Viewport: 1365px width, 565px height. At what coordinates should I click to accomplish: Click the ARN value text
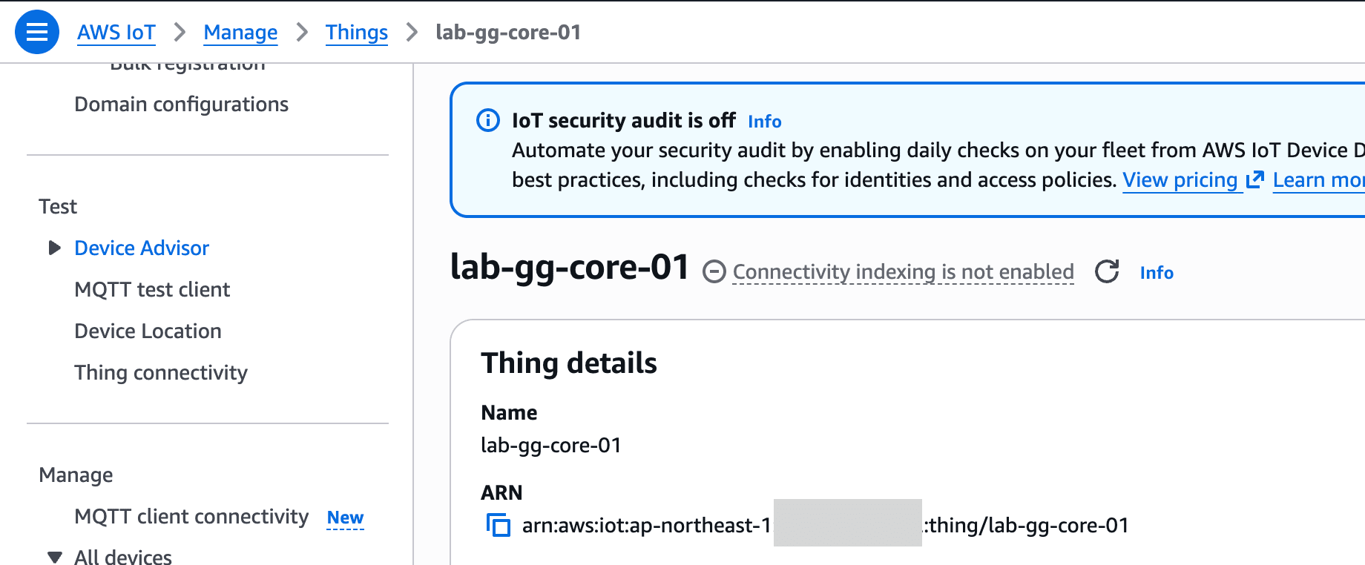826,525
